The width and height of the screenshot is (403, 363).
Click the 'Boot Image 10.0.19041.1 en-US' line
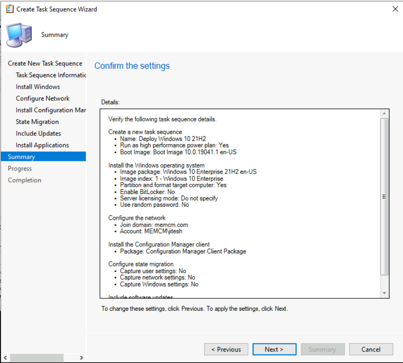point(178,152)
